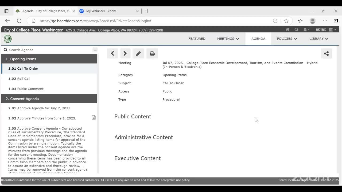Open the BoardDocs home icon
The width and height of the screenshot is (342, 192).
(x=287, y=30)
